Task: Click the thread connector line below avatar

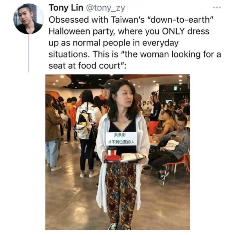Action: pos(29,54)
